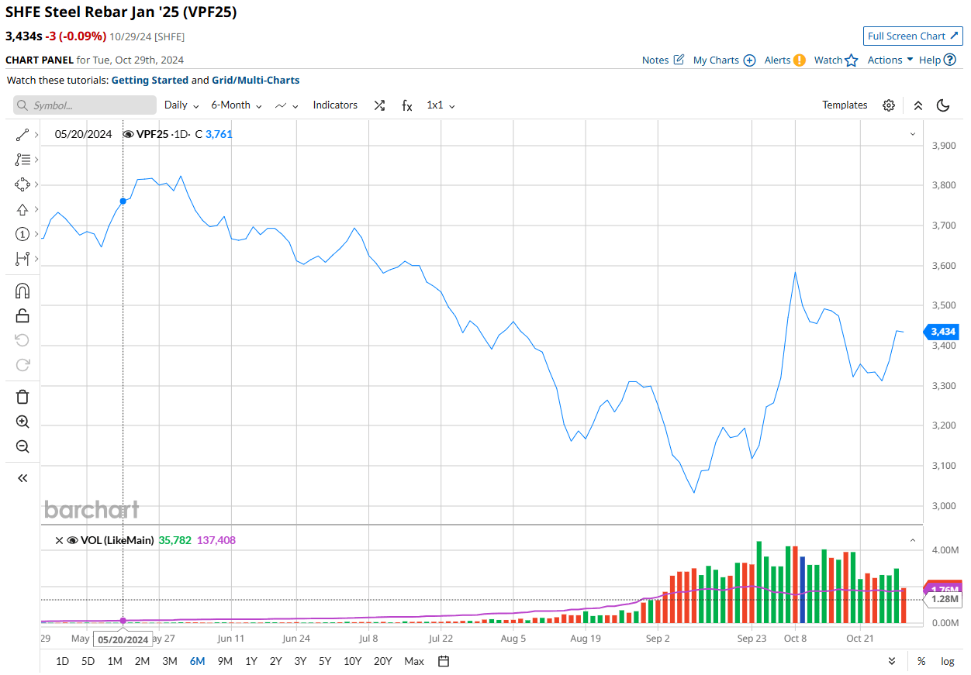Image resolution: width=971 pixels, height=675 pixels.
Task: Delete drawings with the trash icon
Action: [22, 396]
